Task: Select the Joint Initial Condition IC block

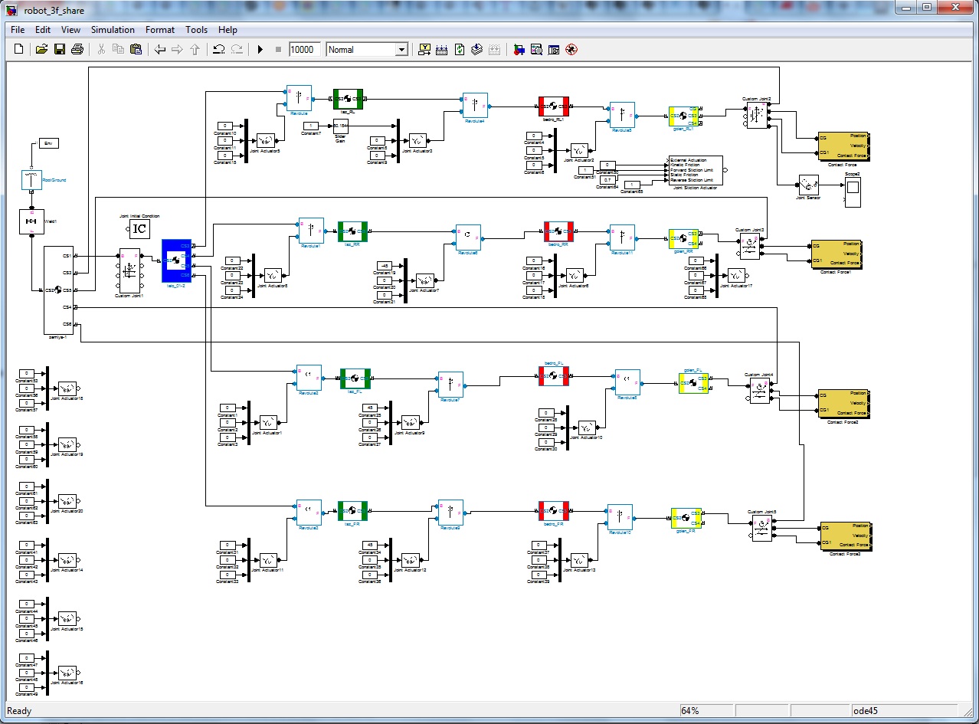Action: coord(139,229)
